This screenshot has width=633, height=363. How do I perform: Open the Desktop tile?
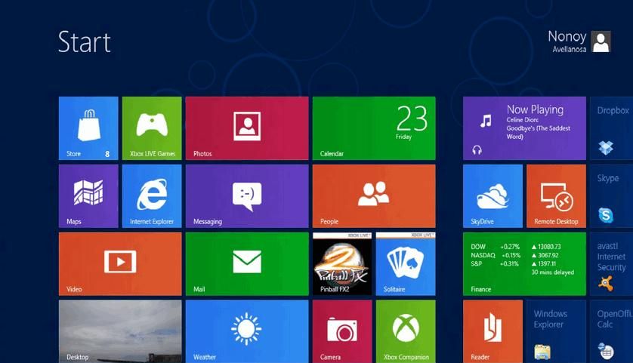click(120, 331)
